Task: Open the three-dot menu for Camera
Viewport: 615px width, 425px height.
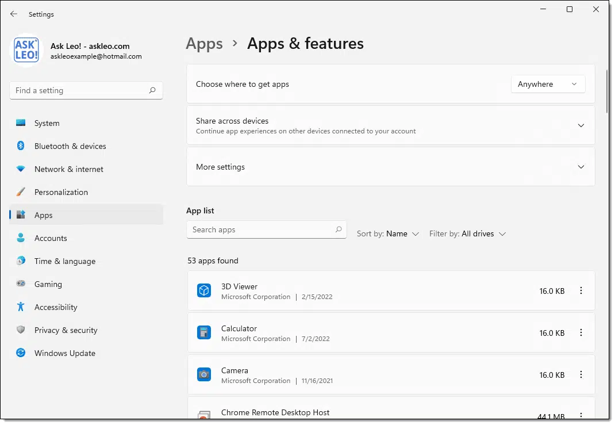Action: (581, 375)
